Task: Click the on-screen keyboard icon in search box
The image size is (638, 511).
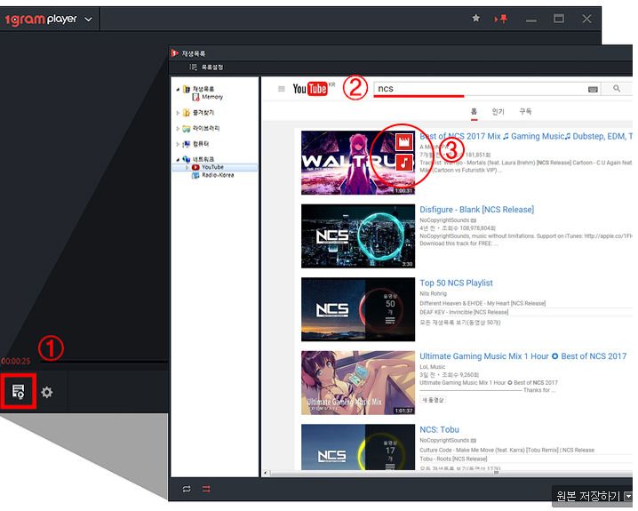Action: (593, 90)
